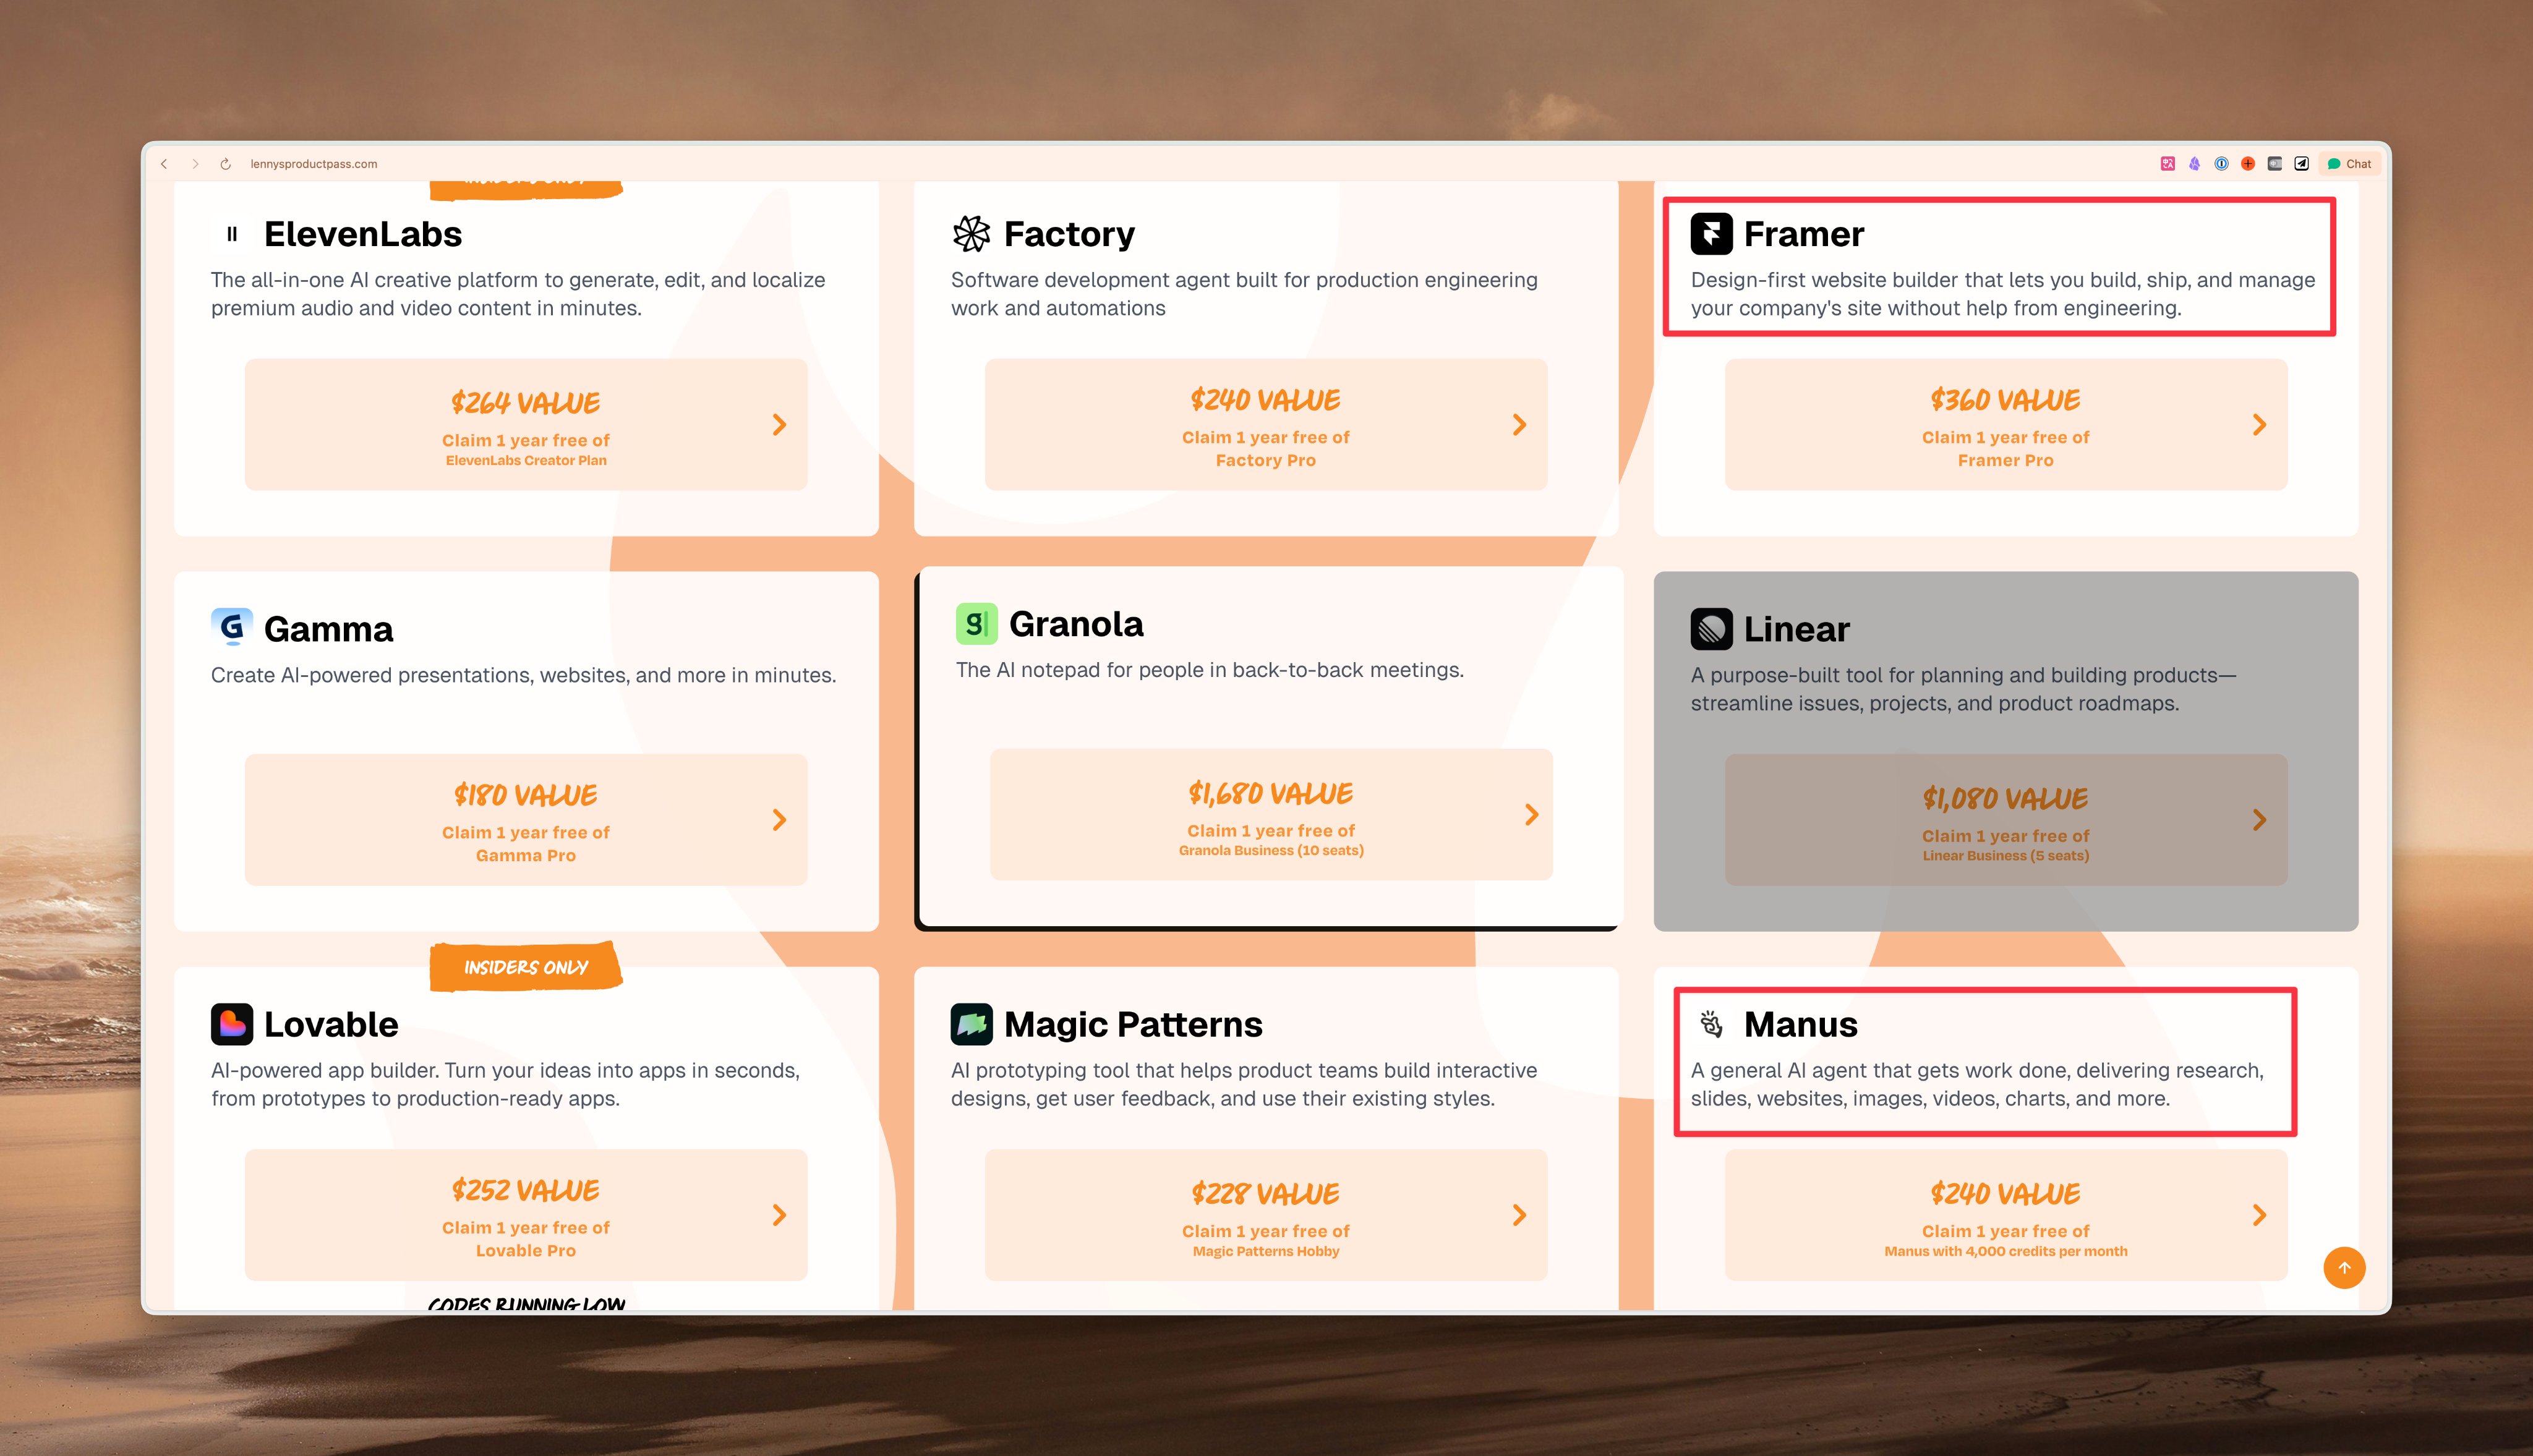The height and width of the screenshot is (1456, 2533).
Task: Click the lennysproductpass.com address bar
Action: [314, 164]
